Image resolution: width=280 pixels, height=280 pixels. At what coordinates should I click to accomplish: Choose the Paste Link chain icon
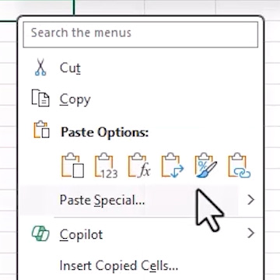click(240, 166)
